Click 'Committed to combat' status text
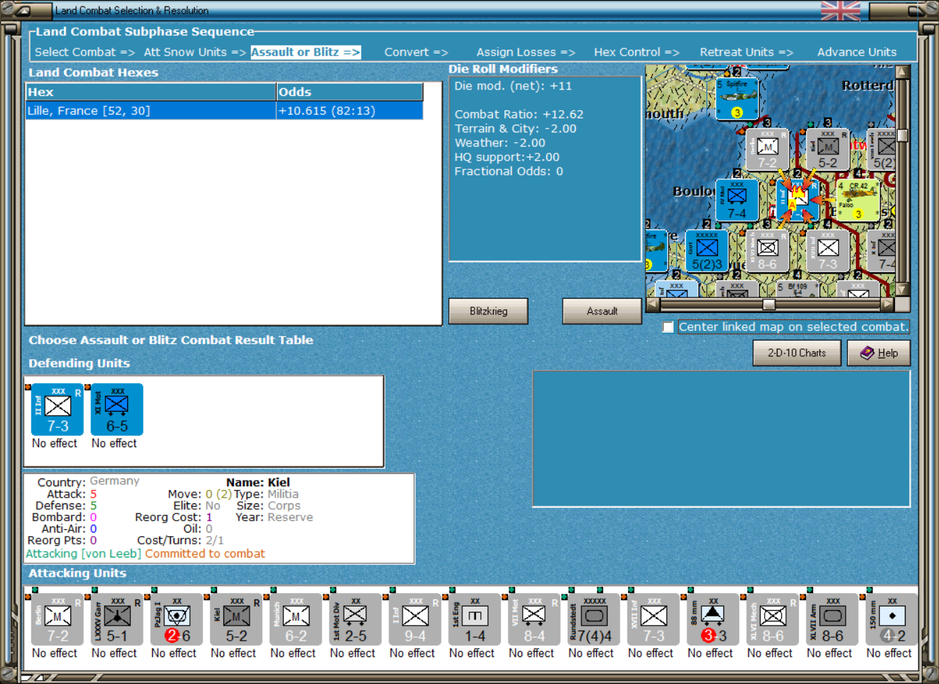Screen dimensions: 939x684 click(x=205, y=554)
